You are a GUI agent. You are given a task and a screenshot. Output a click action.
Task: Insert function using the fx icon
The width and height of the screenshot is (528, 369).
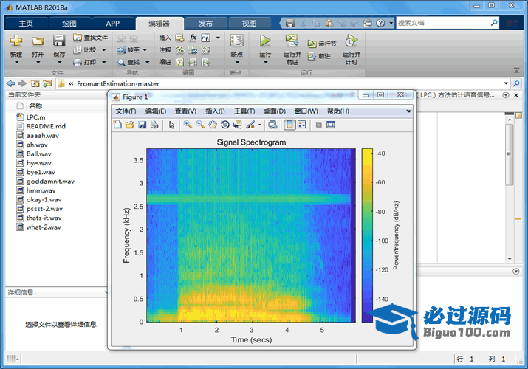coord(193,38)
